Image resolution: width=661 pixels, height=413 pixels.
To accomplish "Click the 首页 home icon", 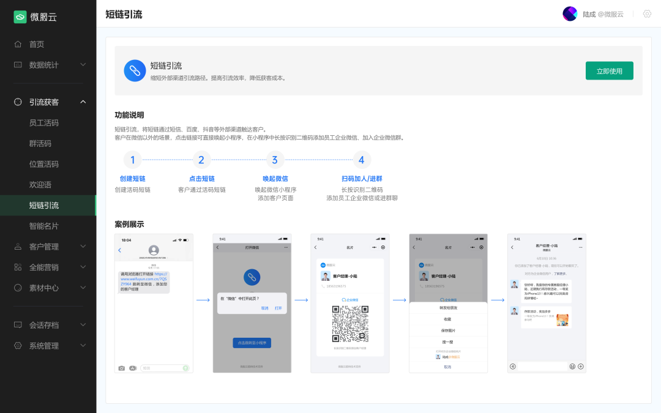I will tap(18, 44).
